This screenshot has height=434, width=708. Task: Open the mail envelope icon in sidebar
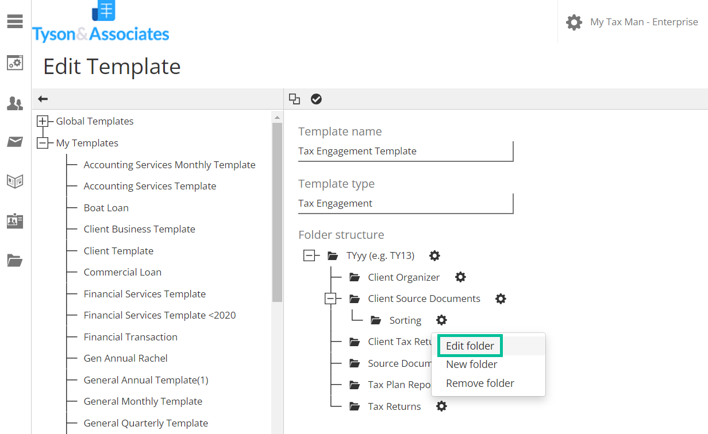pyautogui.click(x=14, y=142)
